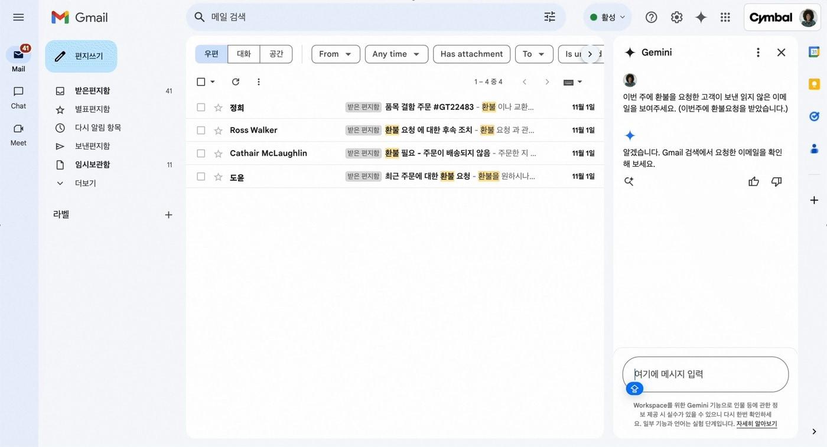Click the search options filter icon
The height and width of the screenshot is (447, 827).
click(549, 17)
